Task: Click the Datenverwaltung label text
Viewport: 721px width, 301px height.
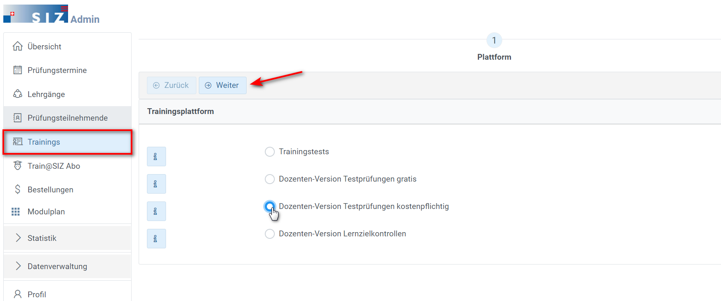Action: pos(57,266)
